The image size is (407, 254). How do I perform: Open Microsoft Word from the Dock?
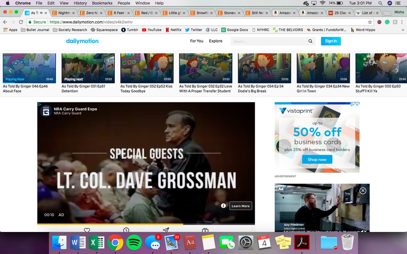pyautogui.click(x=78, y=242)
